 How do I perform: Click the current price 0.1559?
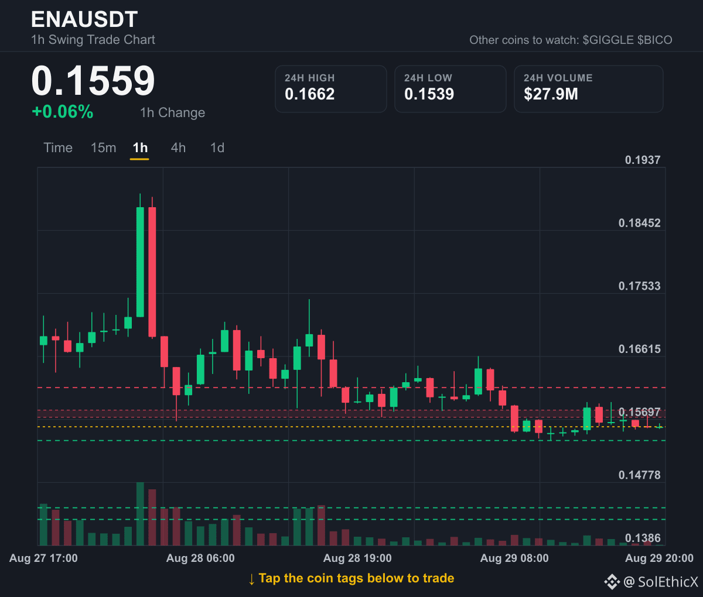(x=93, y=80)
